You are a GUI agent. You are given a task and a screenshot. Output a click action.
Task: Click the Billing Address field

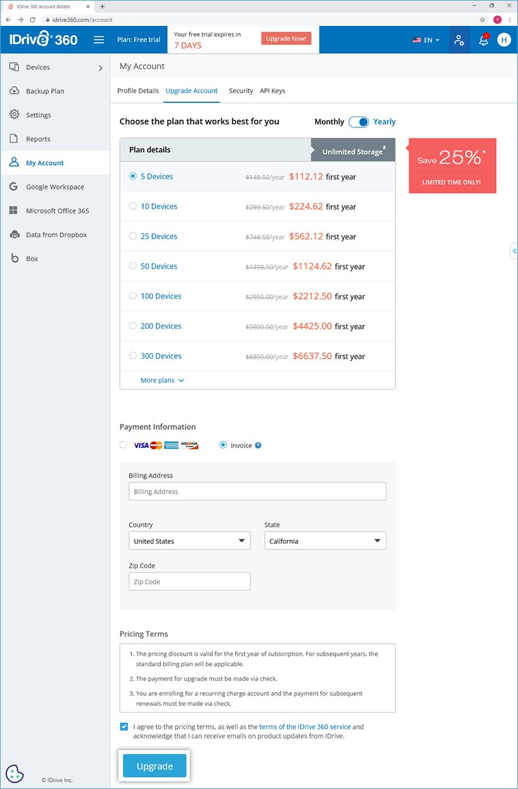(258, 491)
